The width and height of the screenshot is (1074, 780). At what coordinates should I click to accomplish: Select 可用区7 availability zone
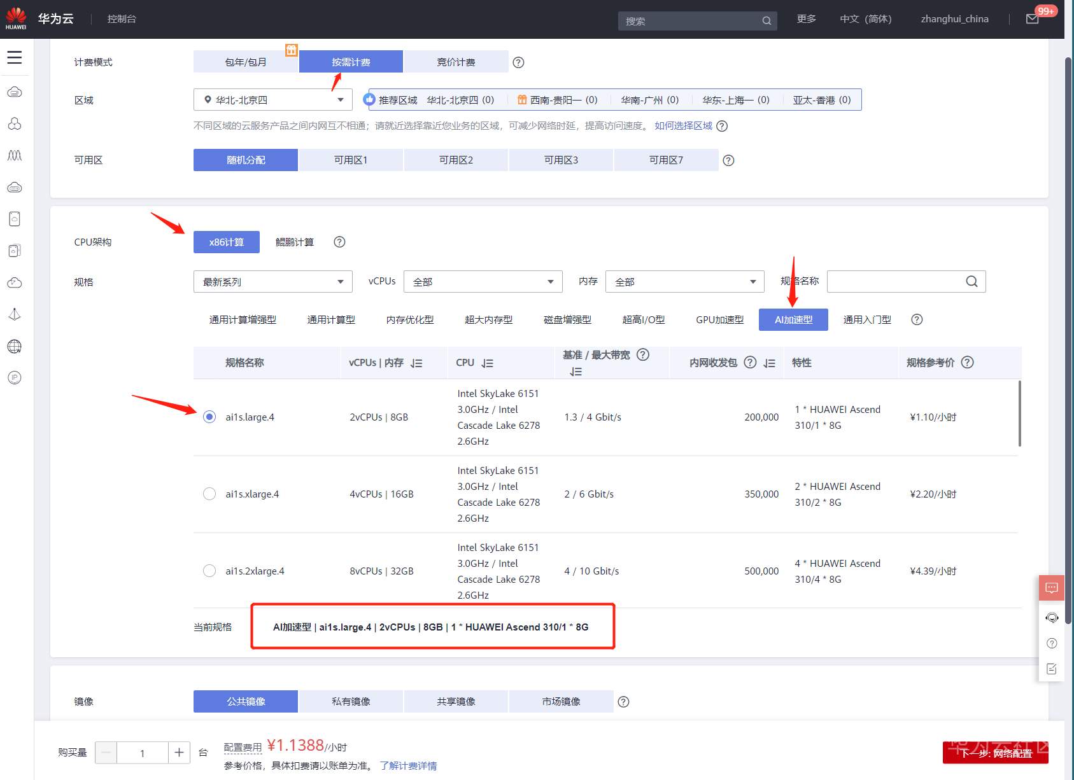pyautogui.click(x=666, y=160)
